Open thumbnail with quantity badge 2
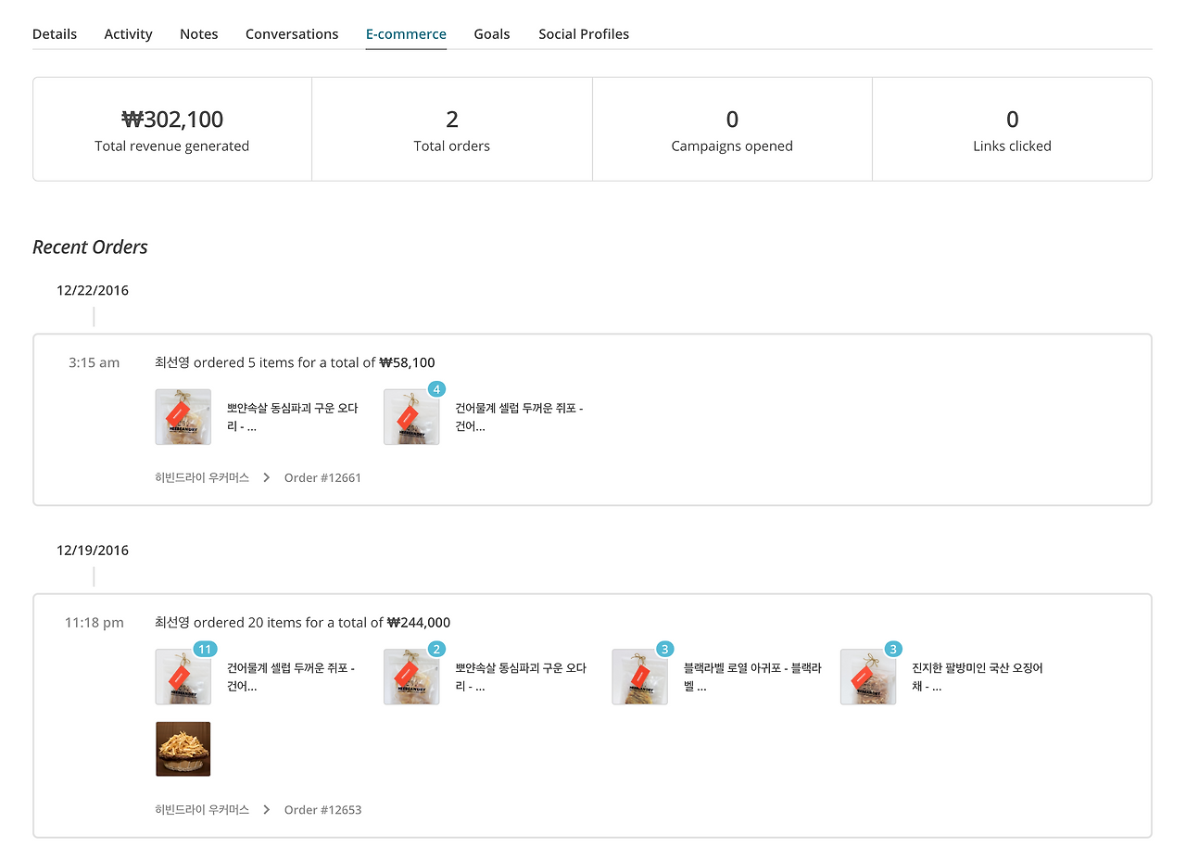Image resolution: width=1186 pixels, height=861 pixels. [411, 677]
